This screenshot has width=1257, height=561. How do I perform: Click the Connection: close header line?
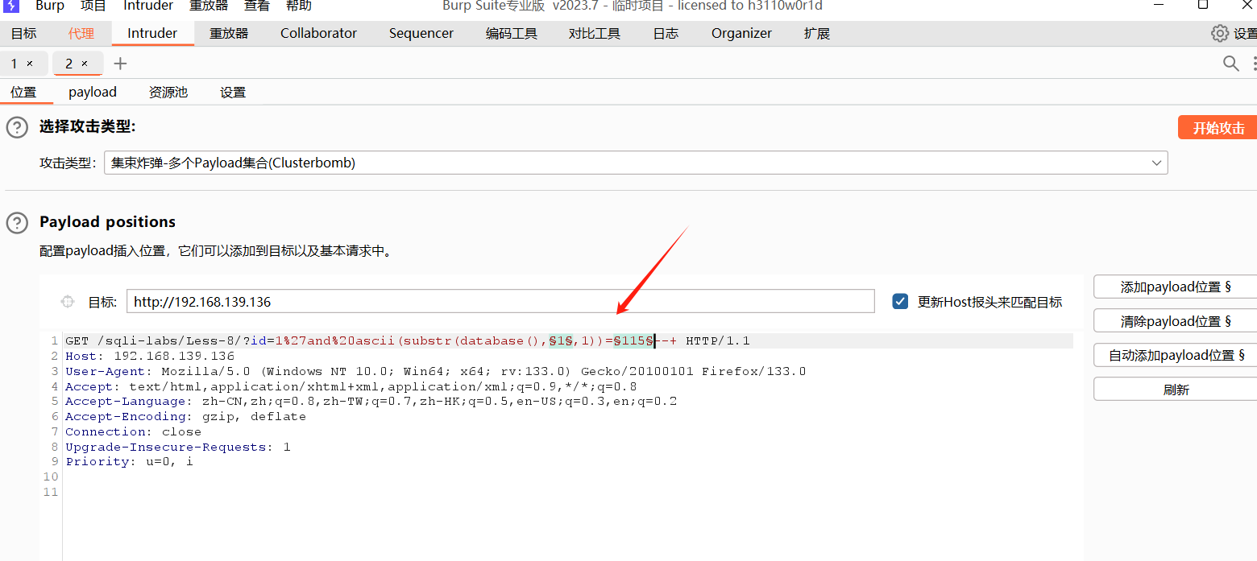click(133, 431)
